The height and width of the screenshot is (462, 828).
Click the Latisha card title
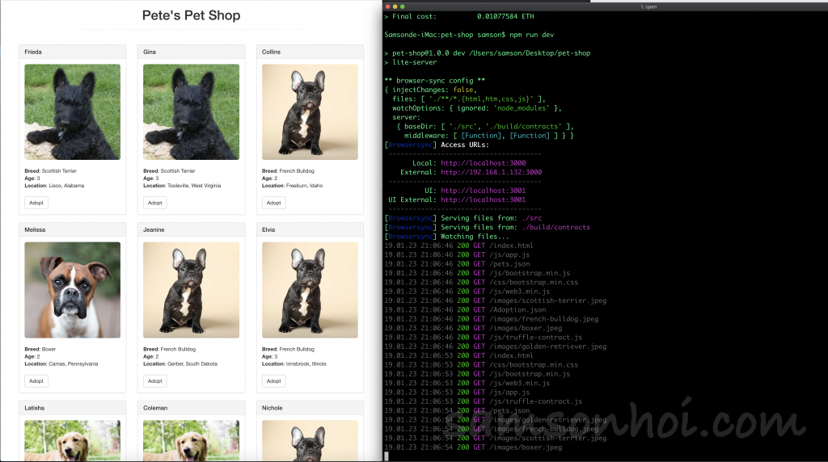coord(34,408)
